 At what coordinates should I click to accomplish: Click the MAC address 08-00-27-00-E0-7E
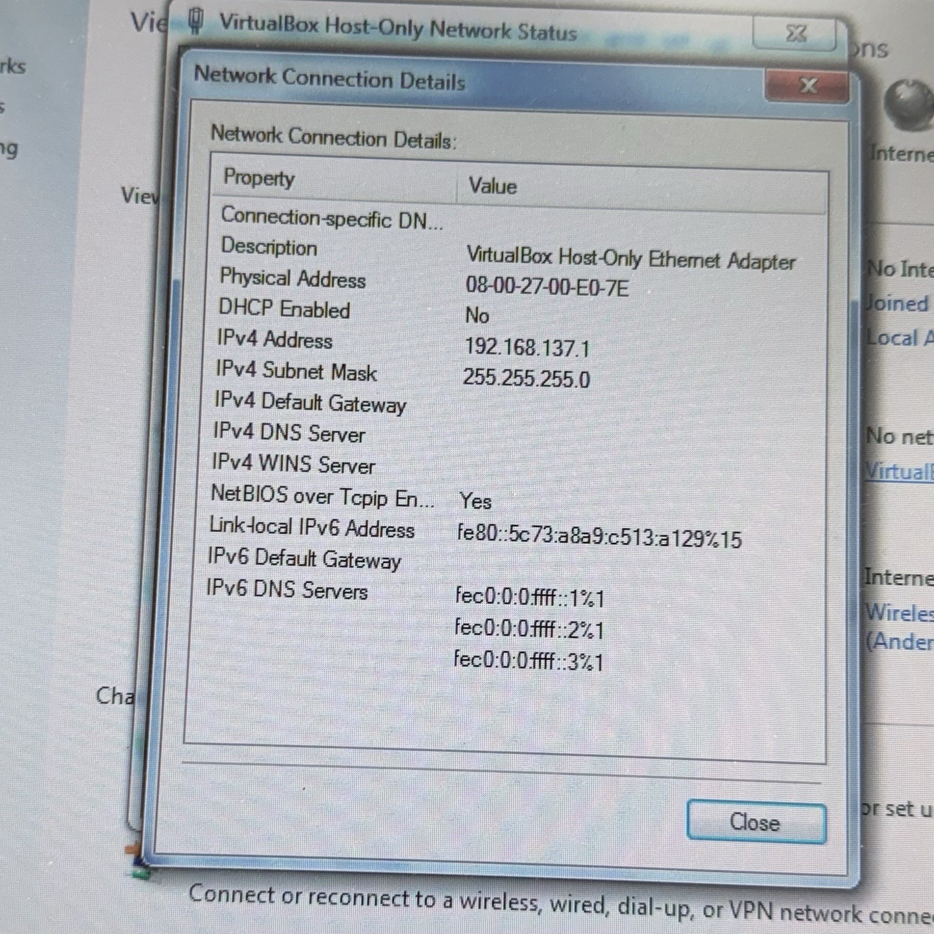point(547,287)
